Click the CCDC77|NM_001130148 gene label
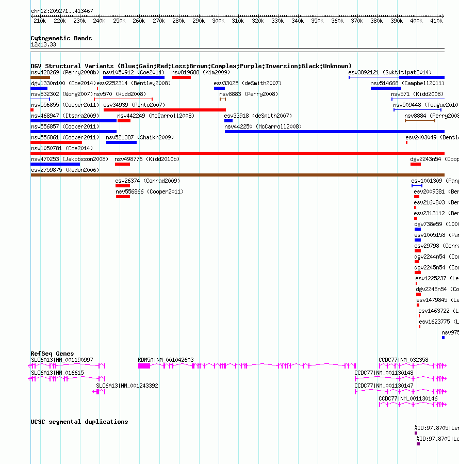This screenshot has width=459, height=464. click(x=384, y=373)
